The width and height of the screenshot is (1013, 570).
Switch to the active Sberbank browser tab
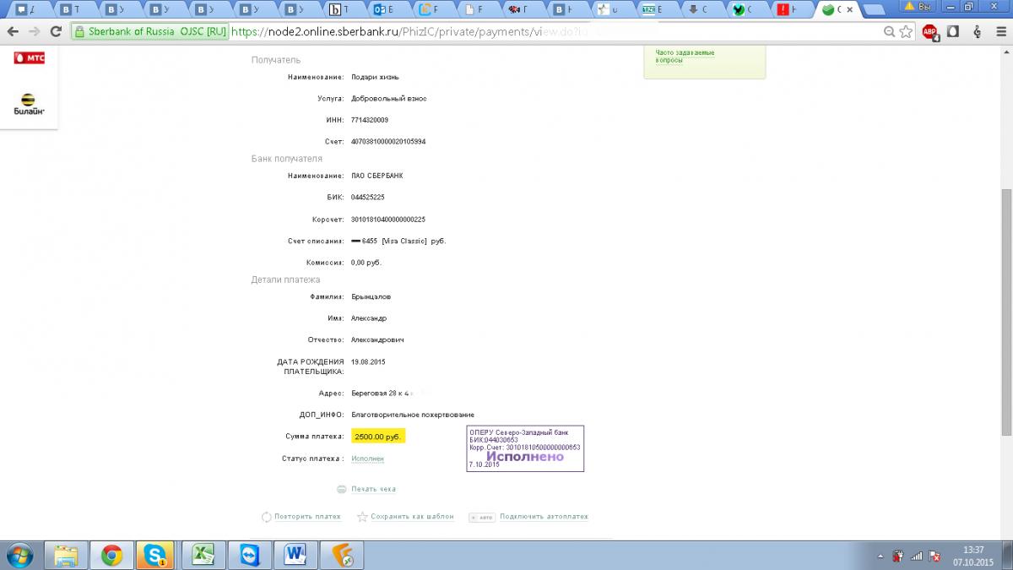(x=837, y=10)
